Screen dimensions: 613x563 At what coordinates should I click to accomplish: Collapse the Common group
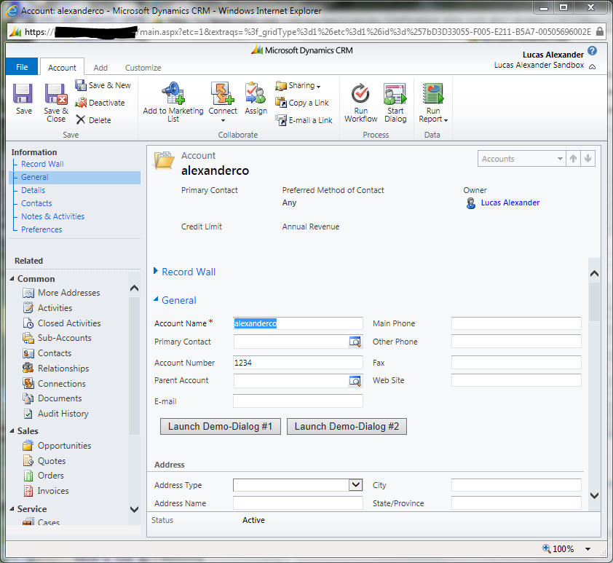pos(12,279)
